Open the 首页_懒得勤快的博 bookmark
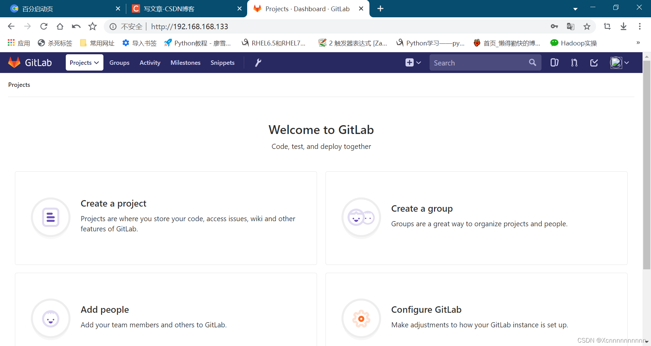 tap(507, 43)
